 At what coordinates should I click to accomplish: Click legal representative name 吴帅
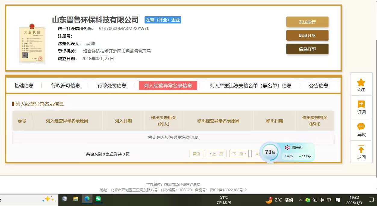click(x=90, y=44)
